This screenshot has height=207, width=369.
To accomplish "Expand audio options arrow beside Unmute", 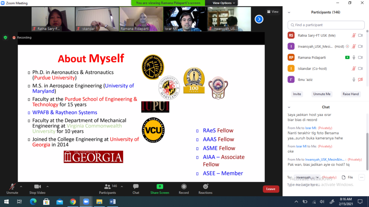I will (21, 187).
